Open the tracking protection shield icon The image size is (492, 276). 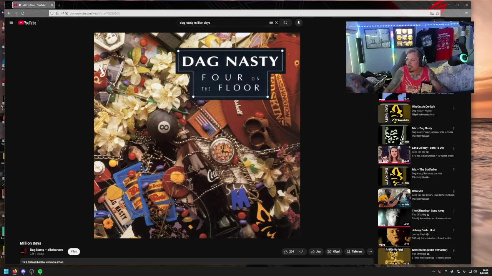point(52,13)
